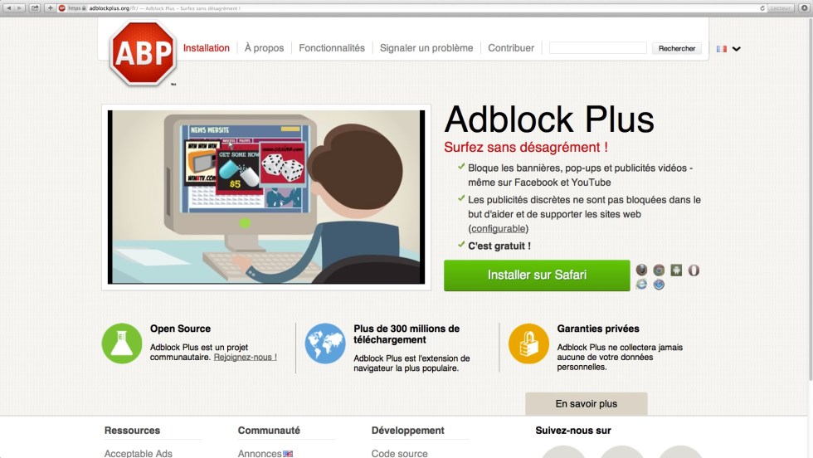Focus the site search text field
Viewport: 813px width, 458px height.
click(597, 48)
